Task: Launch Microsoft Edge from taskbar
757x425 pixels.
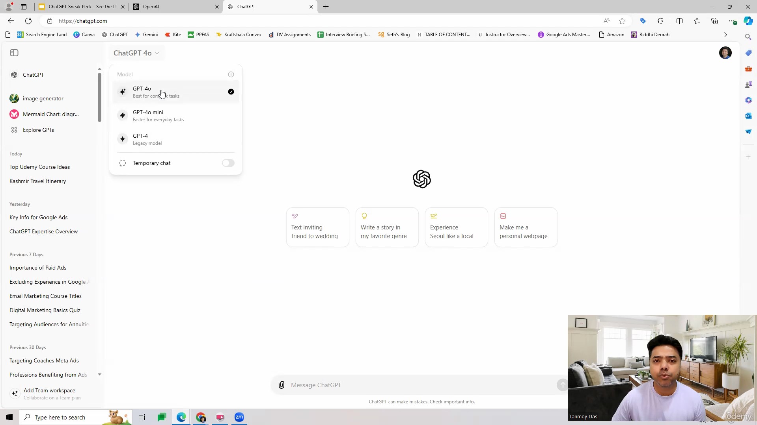Action: pyautogui.click(x=181, y=417)
